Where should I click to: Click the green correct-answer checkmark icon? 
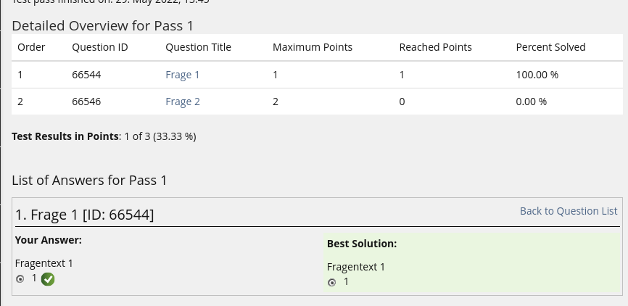[x=48, y=279]
